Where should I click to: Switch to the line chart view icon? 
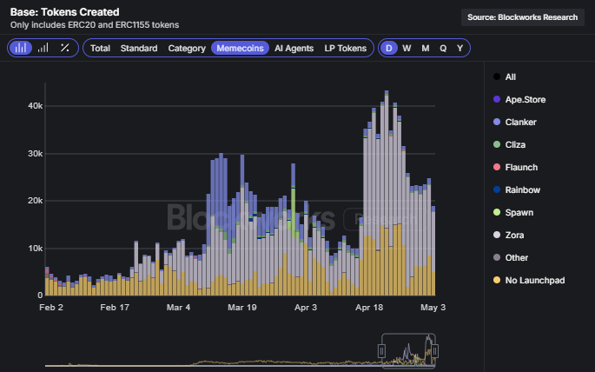click(x=43, y=48)
